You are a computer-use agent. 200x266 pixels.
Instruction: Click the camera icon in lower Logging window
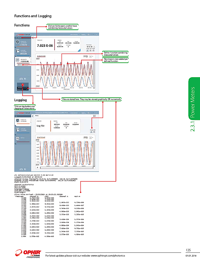(x=21, y=169)
